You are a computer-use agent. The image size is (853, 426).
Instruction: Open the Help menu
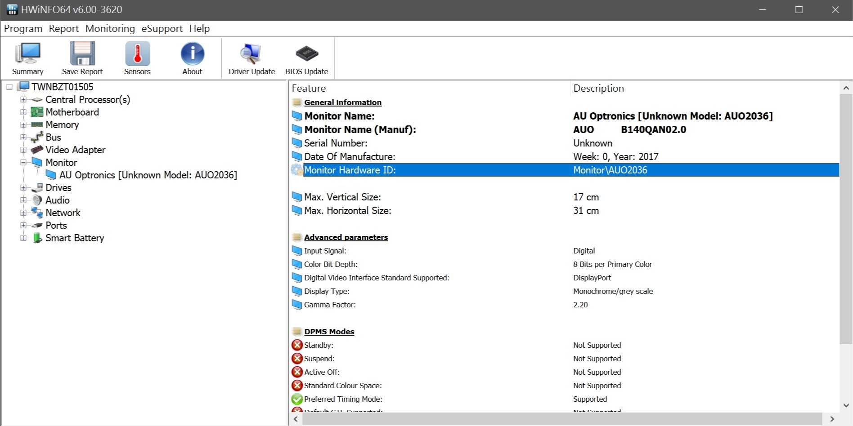pos(199,28)
